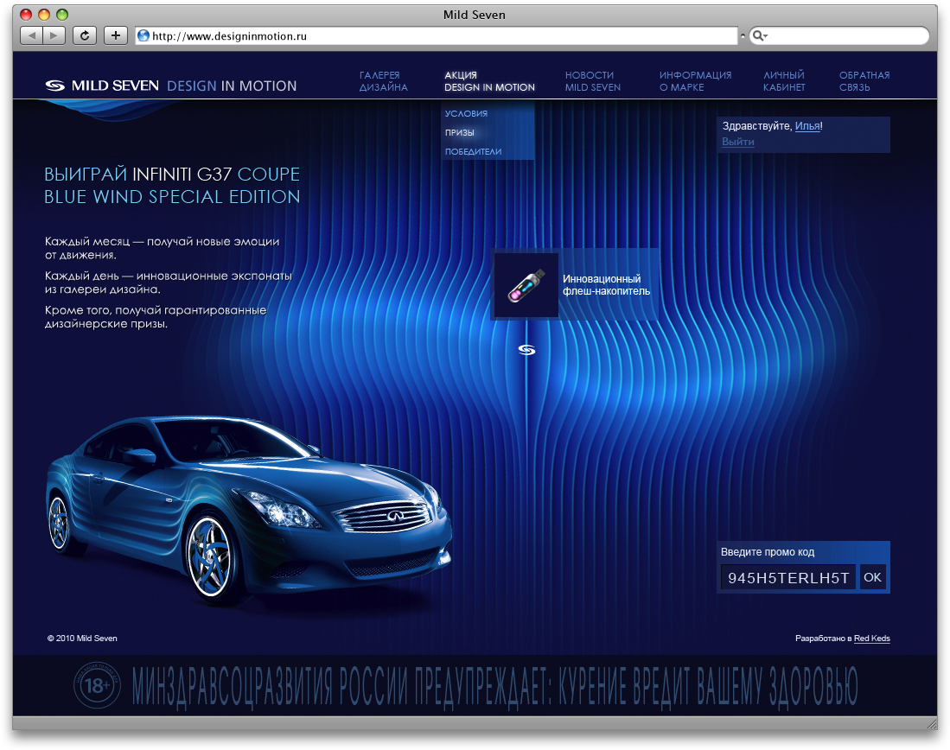Click the window zoom green button
This screenshot has width=950, height=750.
[x=62, y=14]
